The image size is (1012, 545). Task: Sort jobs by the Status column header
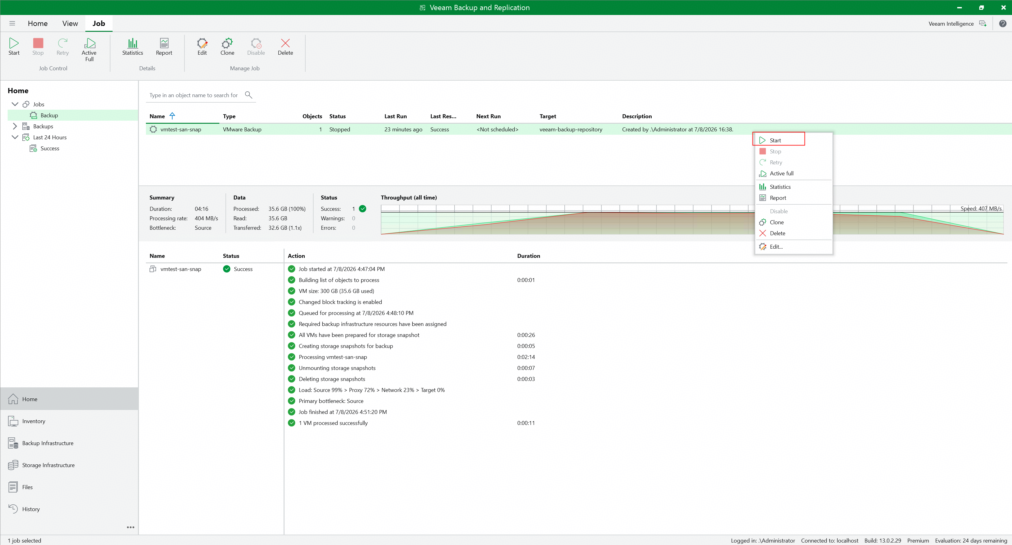tap(337, 116)
